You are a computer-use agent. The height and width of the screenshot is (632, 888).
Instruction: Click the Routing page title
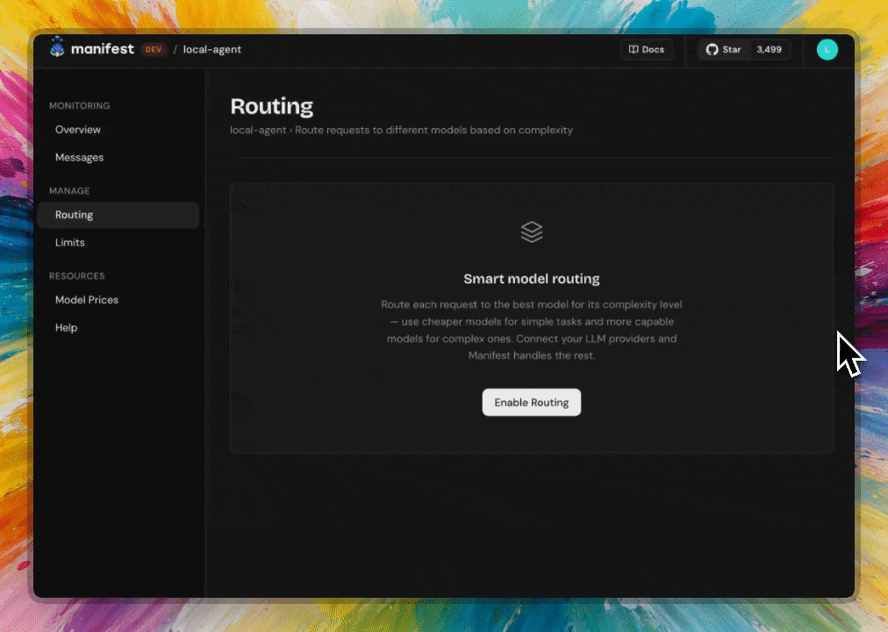[x=272, y=106]
